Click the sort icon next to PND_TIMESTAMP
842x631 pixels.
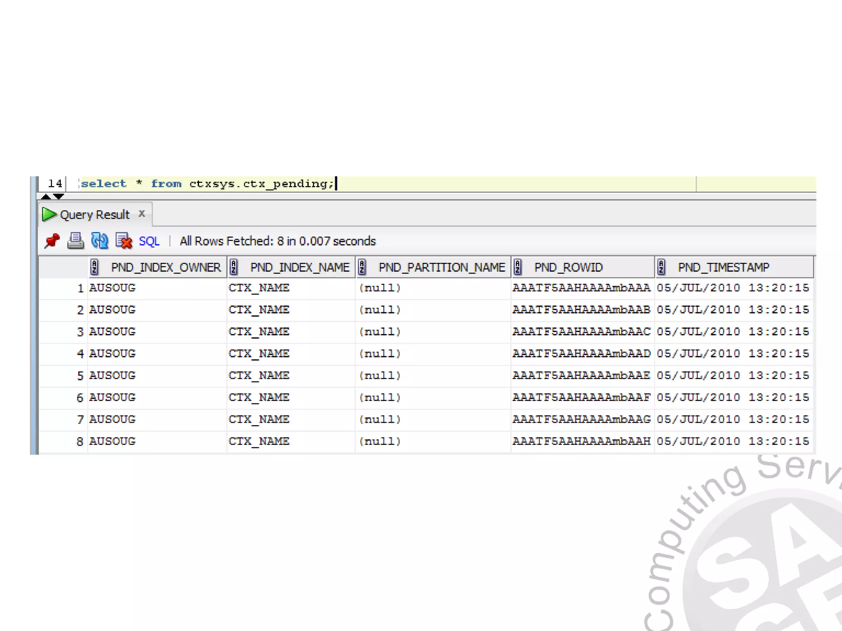661,267
